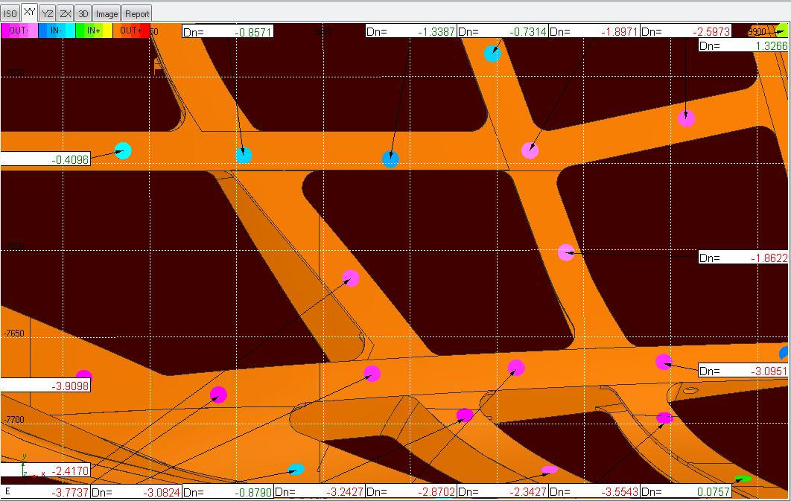Select the YZ view tab
The image size is (791, 501).
pos(47,13)
